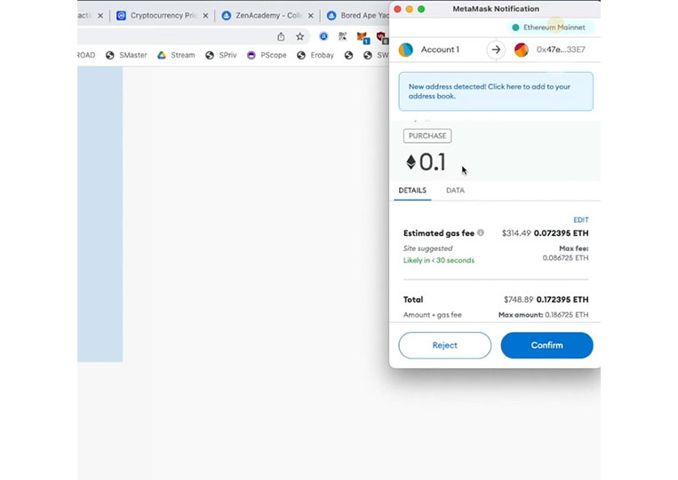Viewport: 678px width, 480px height.
Task: Click the gas fee info icon
Action: pos(481,232)
